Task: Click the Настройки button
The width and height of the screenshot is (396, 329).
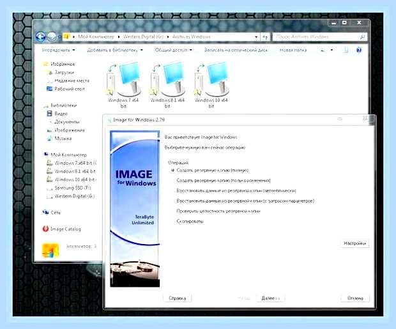Action: [355, 243]
